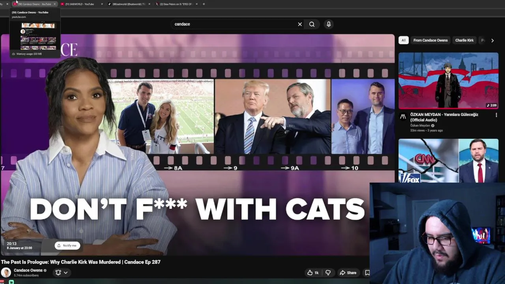The width and height of the screenshot is (505, 284).
Task: Open ÖZKAN MEYDAN video thumbnail
Action: (448, 81)
